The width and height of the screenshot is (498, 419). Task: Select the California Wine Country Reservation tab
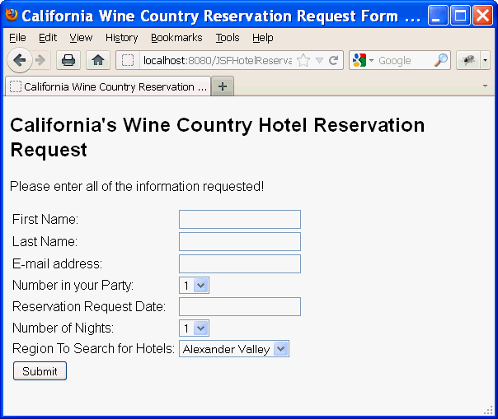107,86
